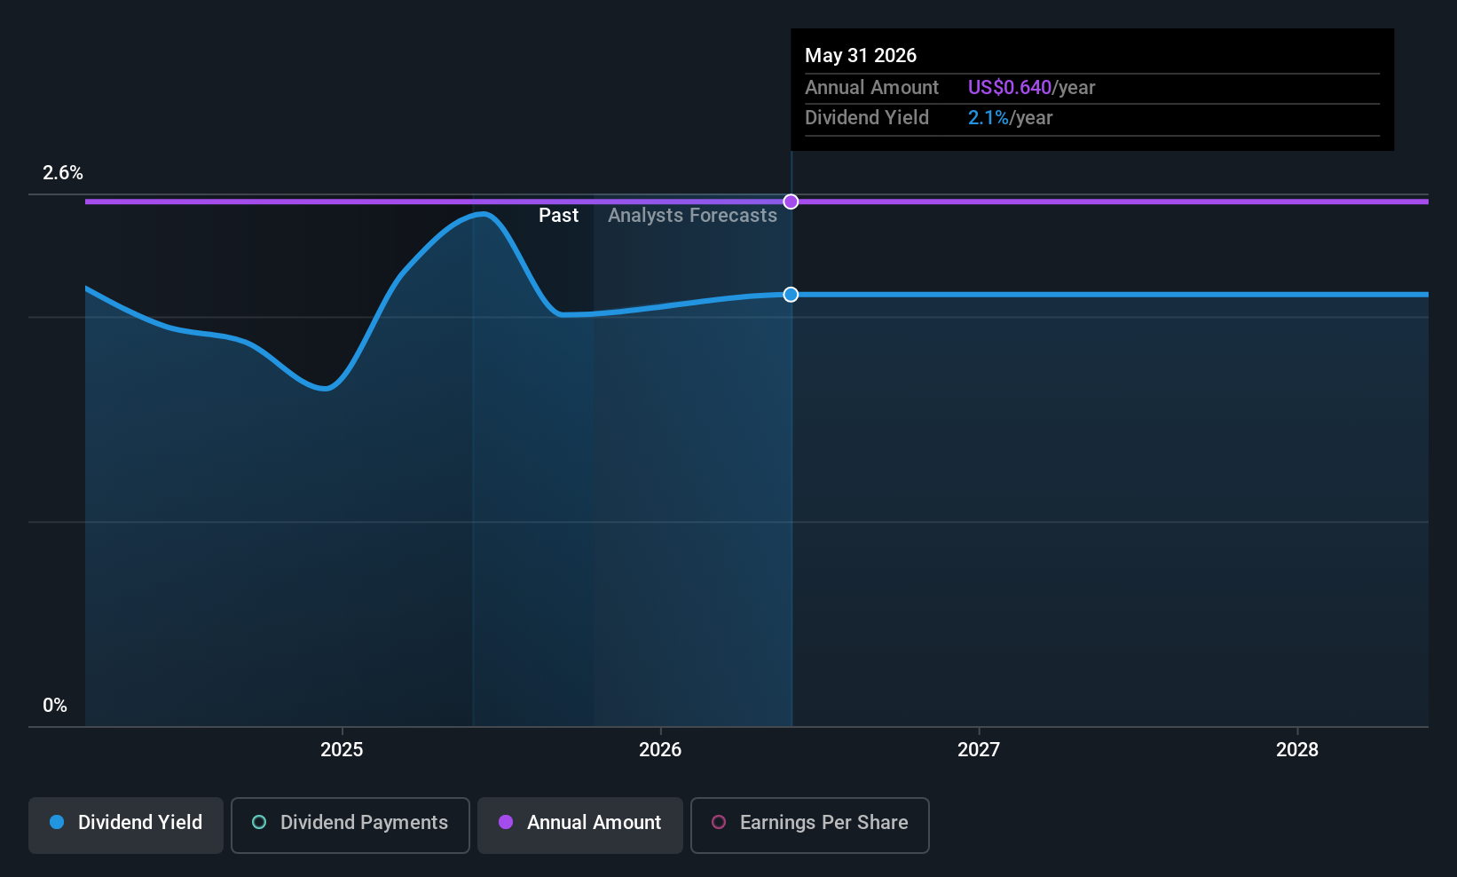Click the Analysts Forecasts label
Viewport: 1457px width, 877px height.
pos(692,216)
